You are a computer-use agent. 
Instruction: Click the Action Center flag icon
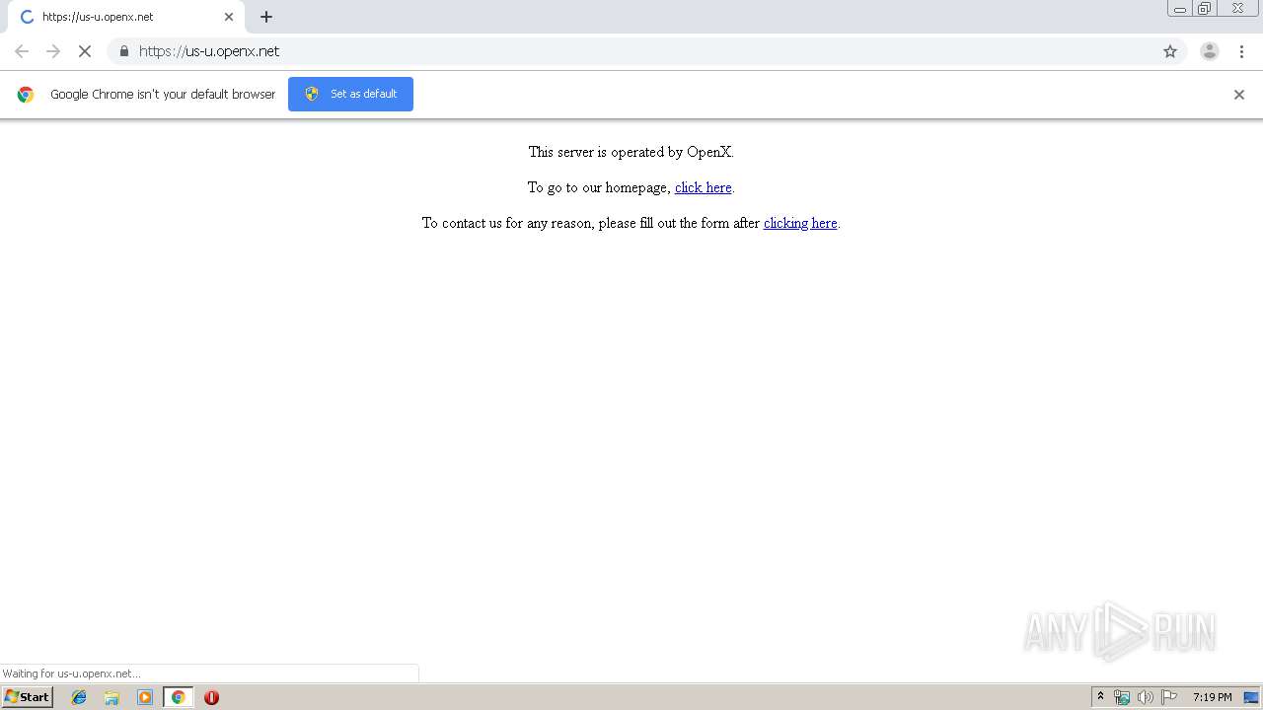point(1169,697)
